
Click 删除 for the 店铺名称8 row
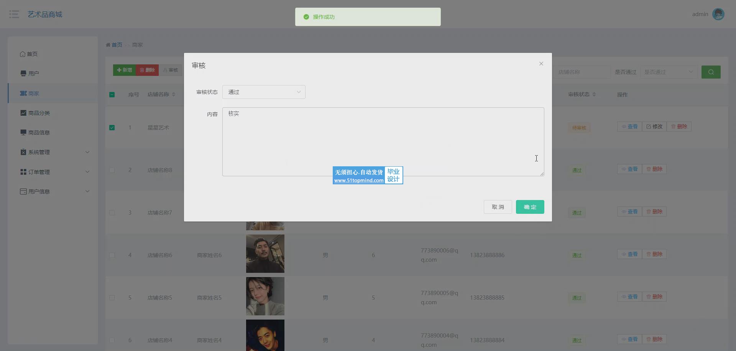point(654,169)
